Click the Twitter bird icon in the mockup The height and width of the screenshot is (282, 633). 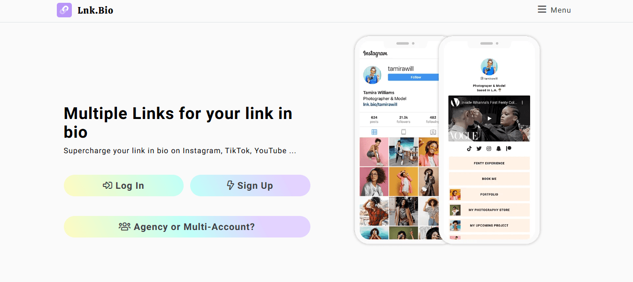479,148
